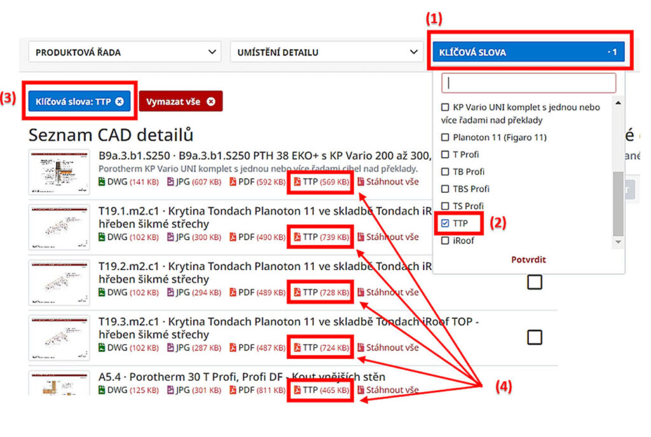This screenshot has width=651, height=437.
Task: Select the T Profi list option
Action: tap(465, 154)
